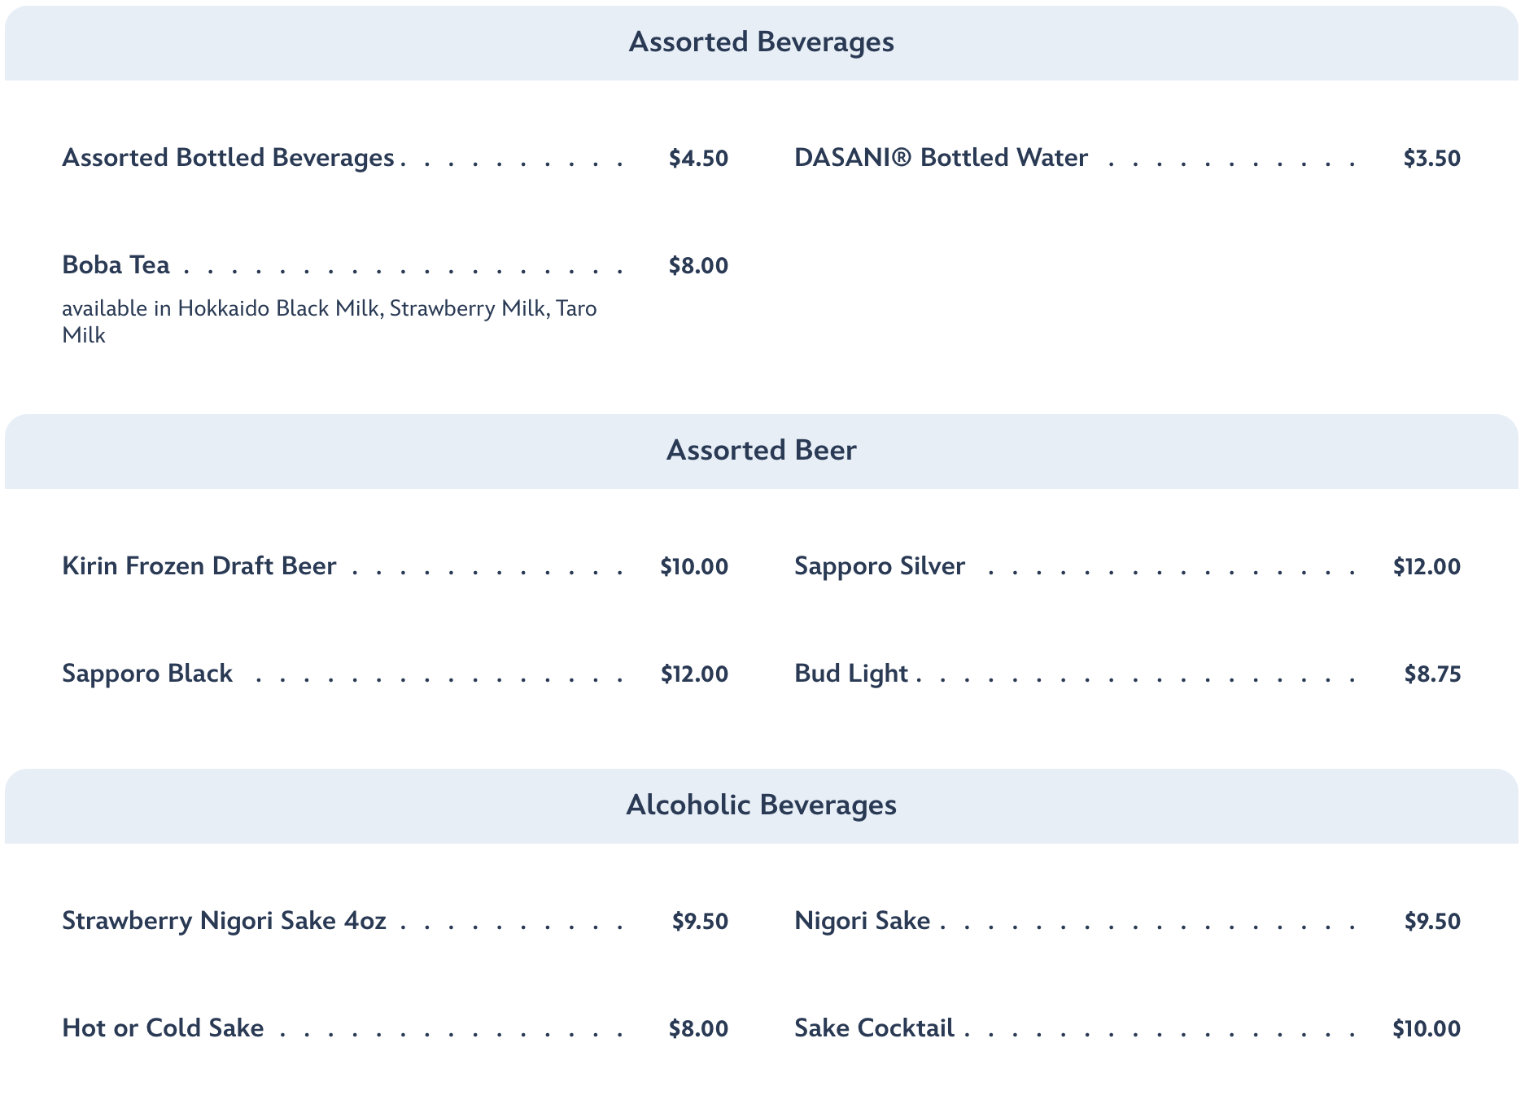Viewport: 1525px width, 1095px height.
Task: Select the Sapporo Silver item
Action: (x=879, y=566)
